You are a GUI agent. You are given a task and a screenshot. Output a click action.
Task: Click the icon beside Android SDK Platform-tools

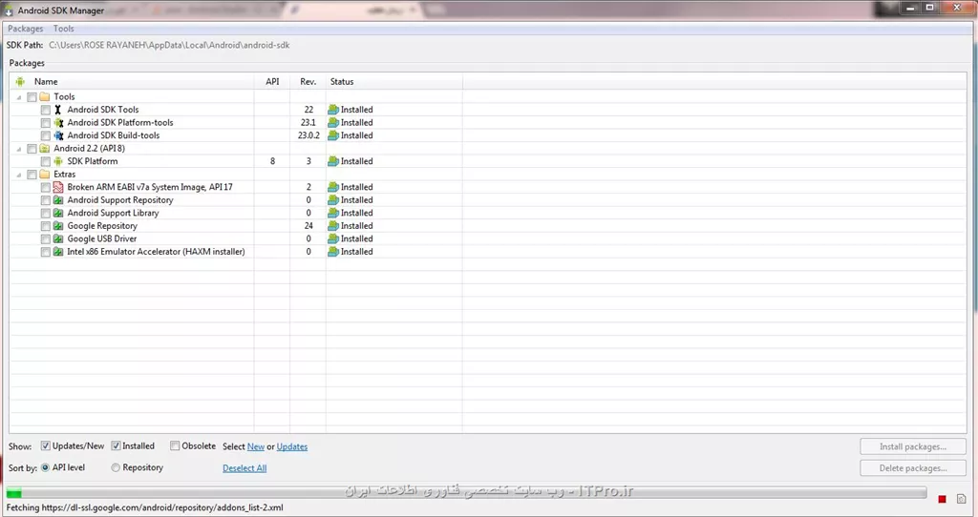58,123
